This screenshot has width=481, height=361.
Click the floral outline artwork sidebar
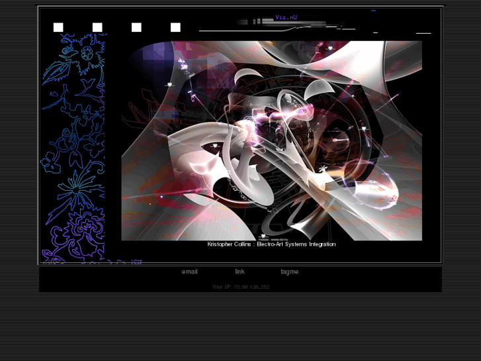(x=74, y=148)
